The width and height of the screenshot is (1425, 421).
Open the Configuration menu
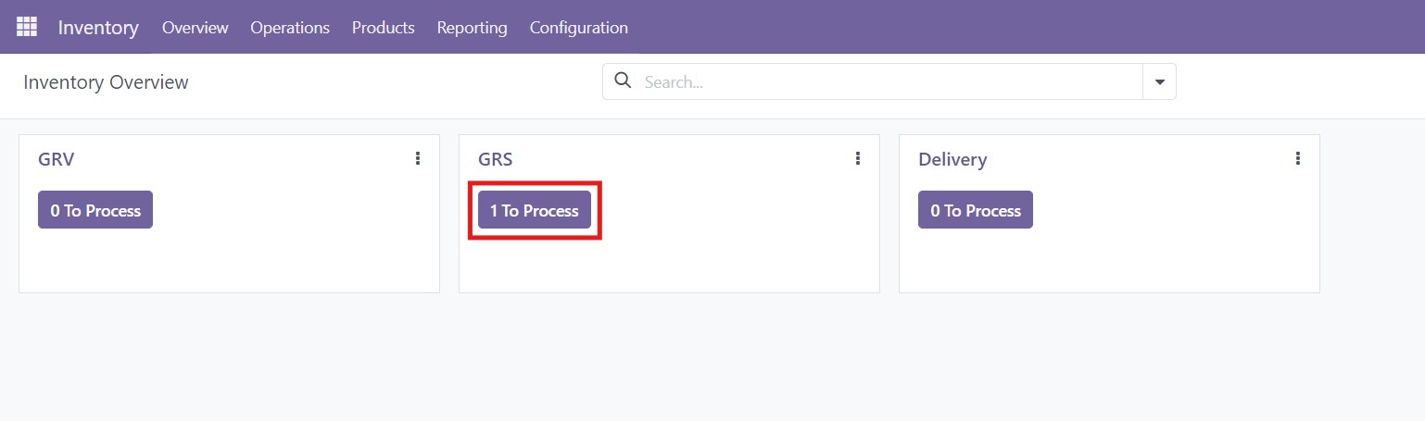click(578, 28)
